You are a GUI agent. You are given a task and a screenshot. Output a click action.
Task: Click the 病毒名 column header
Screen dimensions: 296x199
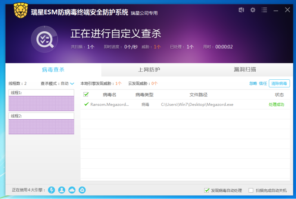[x=109, y=95]
